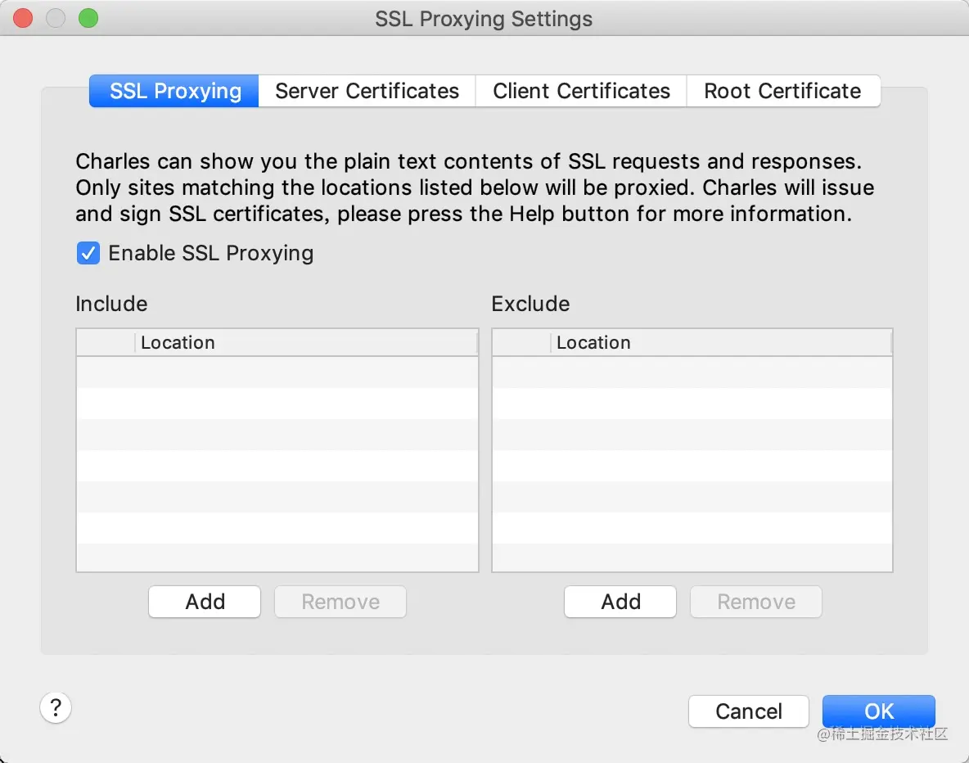Click the 'Include' label text

point(111,304)
